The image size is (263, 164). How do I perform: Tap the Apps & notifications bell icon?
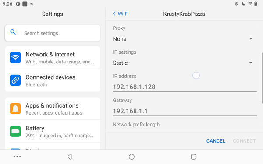pos(15,108)
